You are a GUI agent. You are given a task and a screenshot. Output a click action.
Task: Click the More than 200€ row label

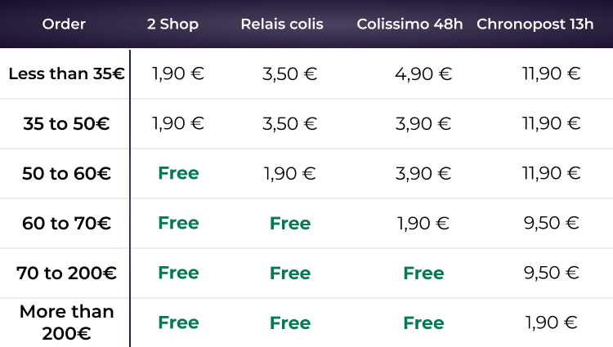(66, 323)
